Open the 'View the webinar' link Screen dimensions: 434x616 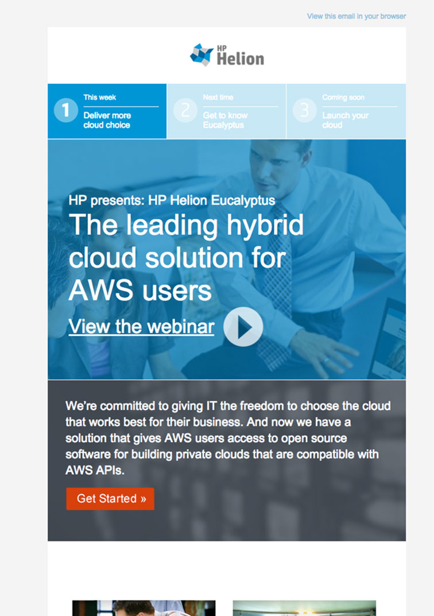pyautogui.click(x=141, y=327)
